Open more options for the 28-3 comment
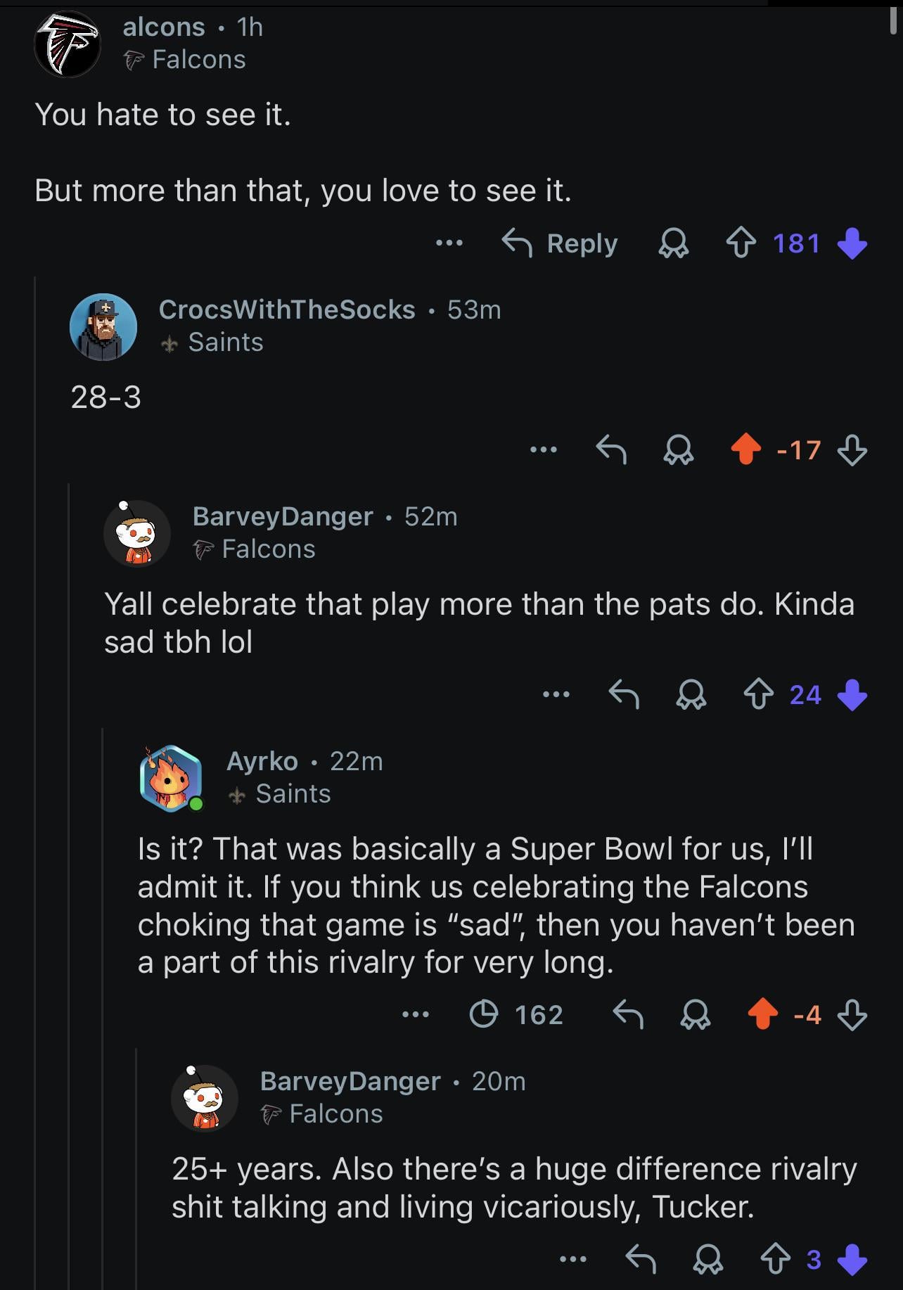Image resolution: width=903 pixels, height=1290 pixels. click(x=544, y=449)
